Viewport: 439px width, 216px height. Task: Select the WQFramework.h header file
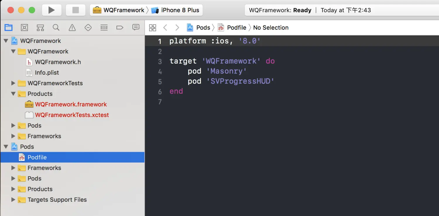coord(72,62)
